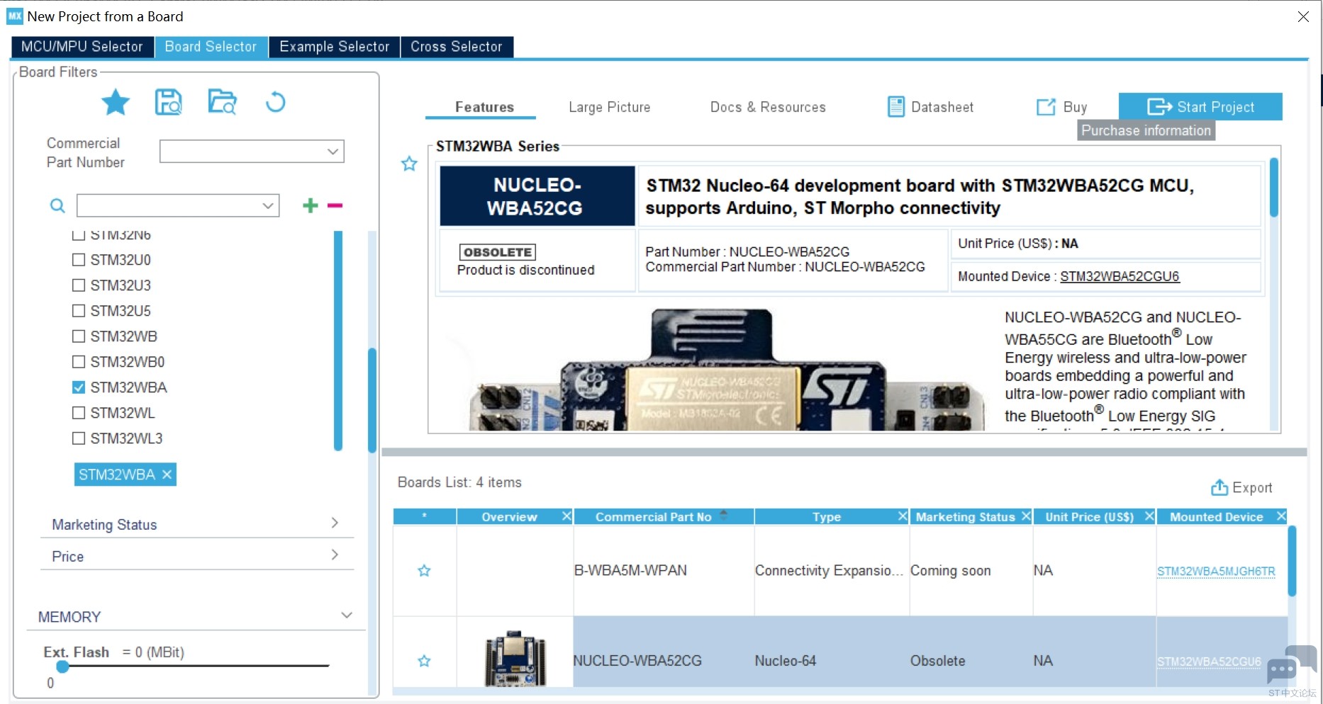Star the B-WBA5M-WPAN row as favorite

click(424, 571)
